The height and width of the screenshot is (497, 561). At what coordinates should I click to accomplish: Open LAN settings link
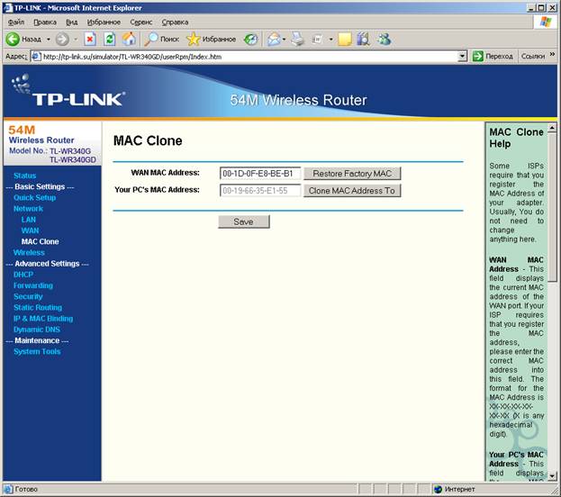click(x=28, y=220)
